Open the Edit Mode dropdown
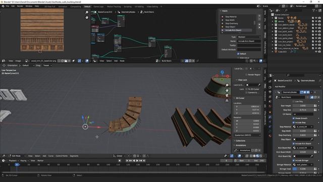323x182 pixels. pos(17,156)
